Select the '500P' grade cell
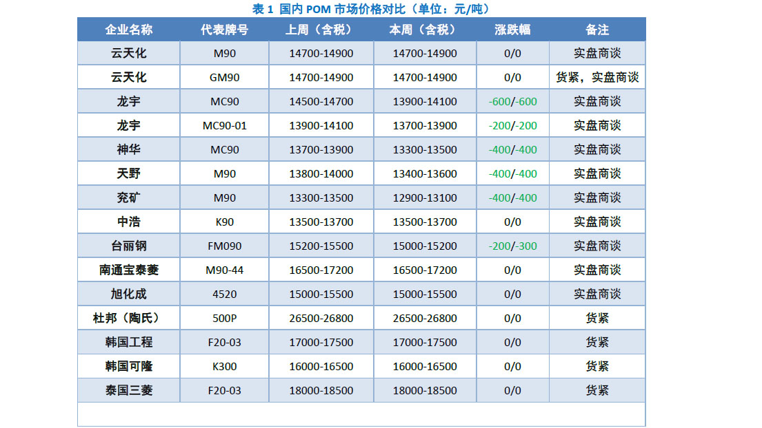 pos(225,319)
